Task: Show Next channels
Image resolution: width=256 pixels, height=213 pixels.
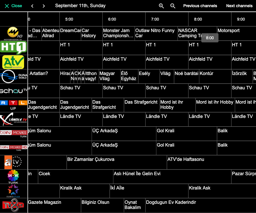Action: [x=239, y=6]
